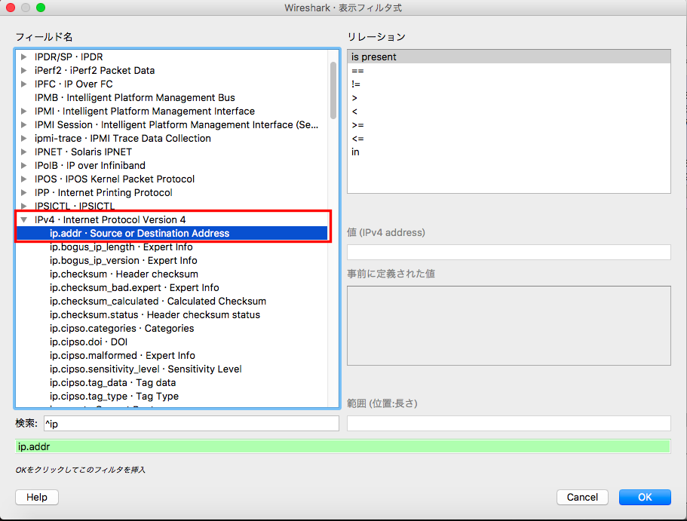Select ip.bogus_ip_length Expert Info field
The image size is (687, 521).
click(172, 247)
